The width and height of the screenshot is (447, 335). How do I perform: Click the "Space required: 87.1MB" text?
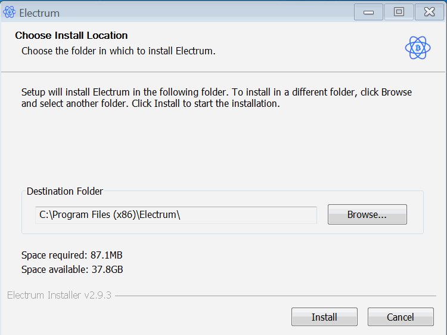pos(72,255)
